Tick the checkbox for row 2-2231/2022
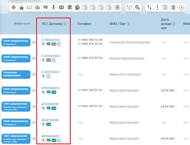190x145 pixels. tap(34, 74)
